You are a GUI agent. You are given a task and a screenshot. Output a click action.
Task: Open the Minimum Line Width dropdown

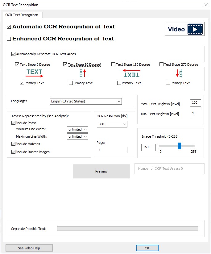[77, 129]
